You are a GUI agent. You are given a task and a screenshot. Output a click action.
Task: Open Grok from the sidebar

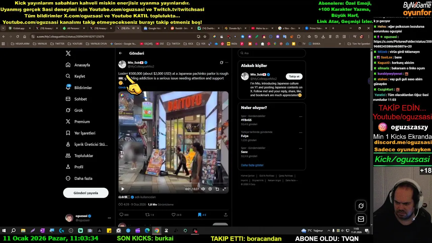point(74,110)
